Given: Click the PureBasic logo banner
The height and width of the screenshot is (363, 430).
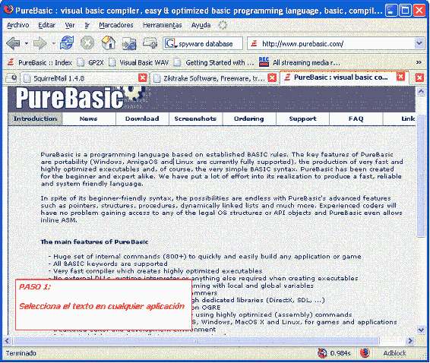Looking at the screenshot, I should coord(70,98).
